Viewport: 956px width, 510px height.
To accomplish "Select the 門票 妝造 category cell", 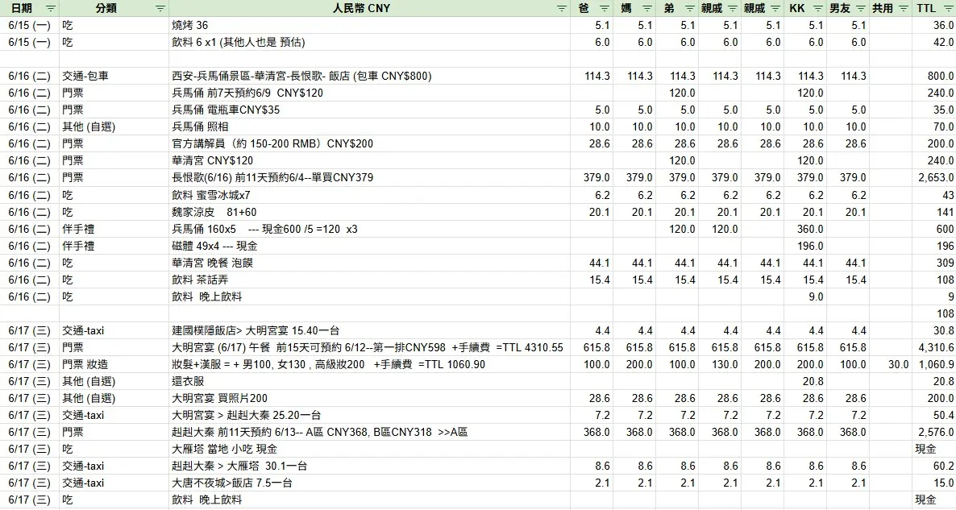I will click(x=114, y=364).
